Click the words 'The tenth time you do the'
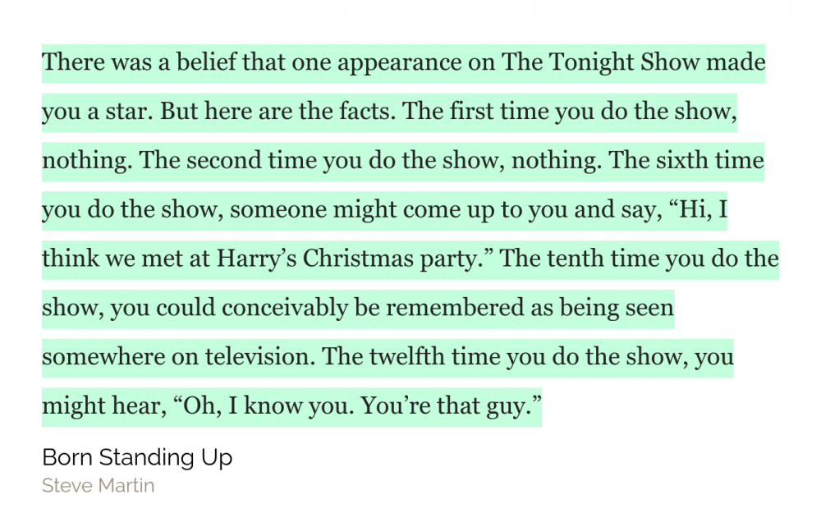Image resolution: width=821 pixels, height=513 pixels. point(639,259)
